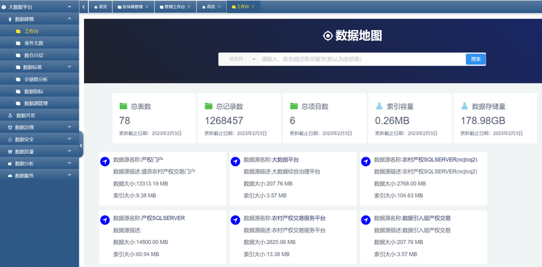Expand the 数据治理 menu chevron
The height and width of the screenshot is (267, 542).
[70, 127]
